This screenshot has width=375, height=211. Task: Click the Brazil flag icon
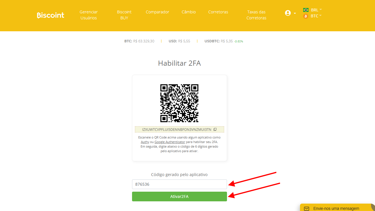point(306,10)
